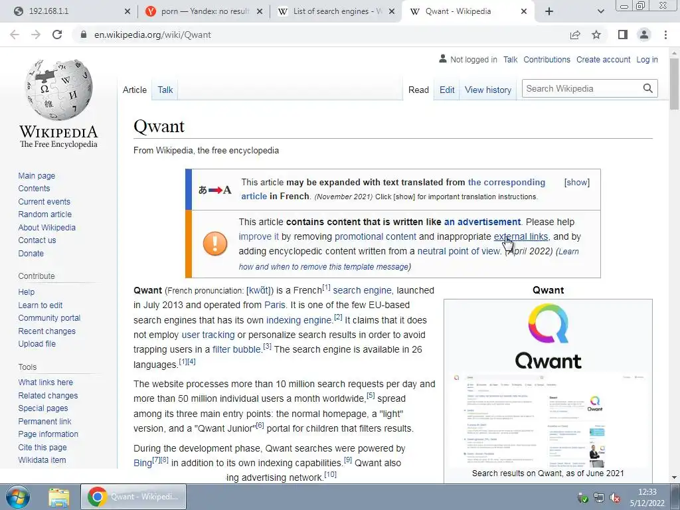
Task: Open the Cite this page link
Action: (42, 447)
